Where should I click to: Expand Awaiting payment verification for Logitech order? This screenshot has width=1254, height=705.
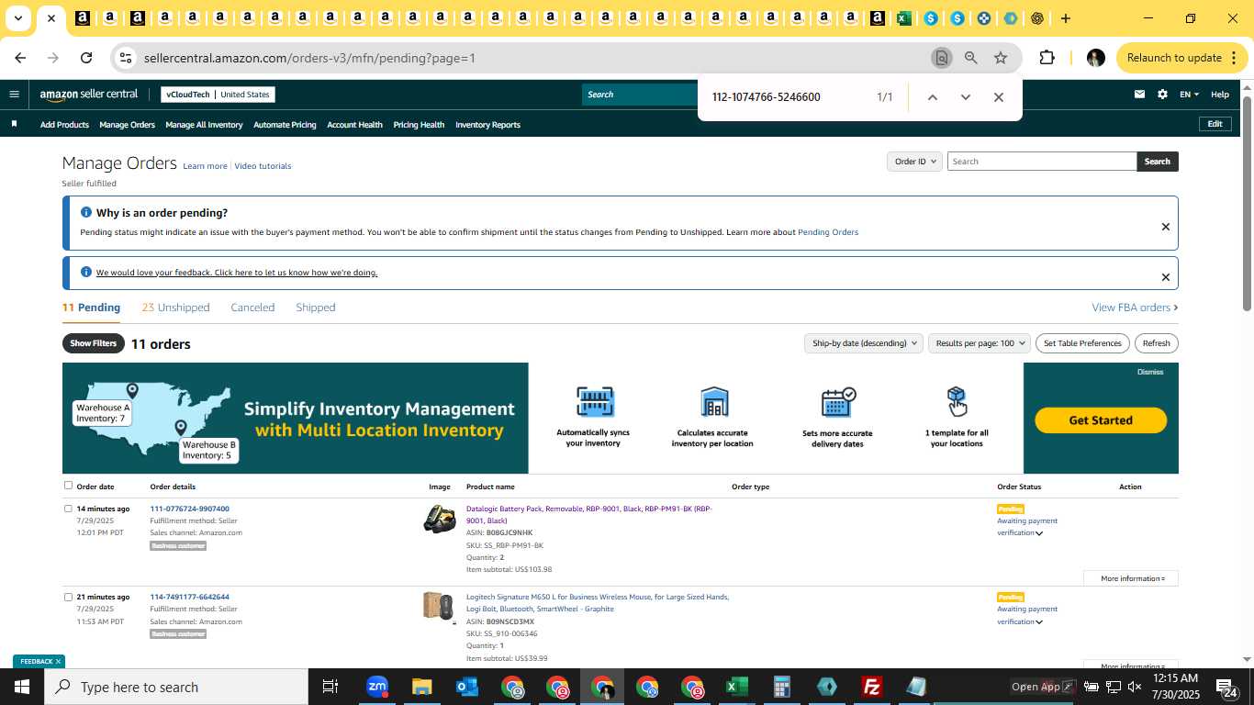tap(1039, 622)
